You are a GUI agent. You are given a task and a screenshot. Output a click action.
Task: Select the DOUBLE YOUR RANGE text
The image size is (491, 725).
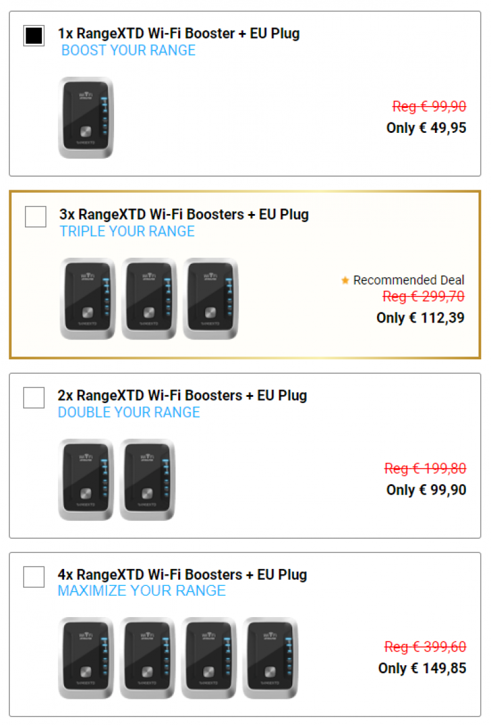coord(129,412)
